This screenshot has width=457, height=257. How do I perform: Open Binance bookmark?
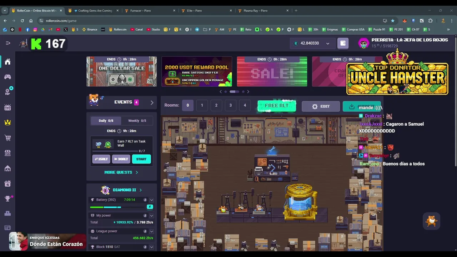pyautogui.click(x=90, y=30)
